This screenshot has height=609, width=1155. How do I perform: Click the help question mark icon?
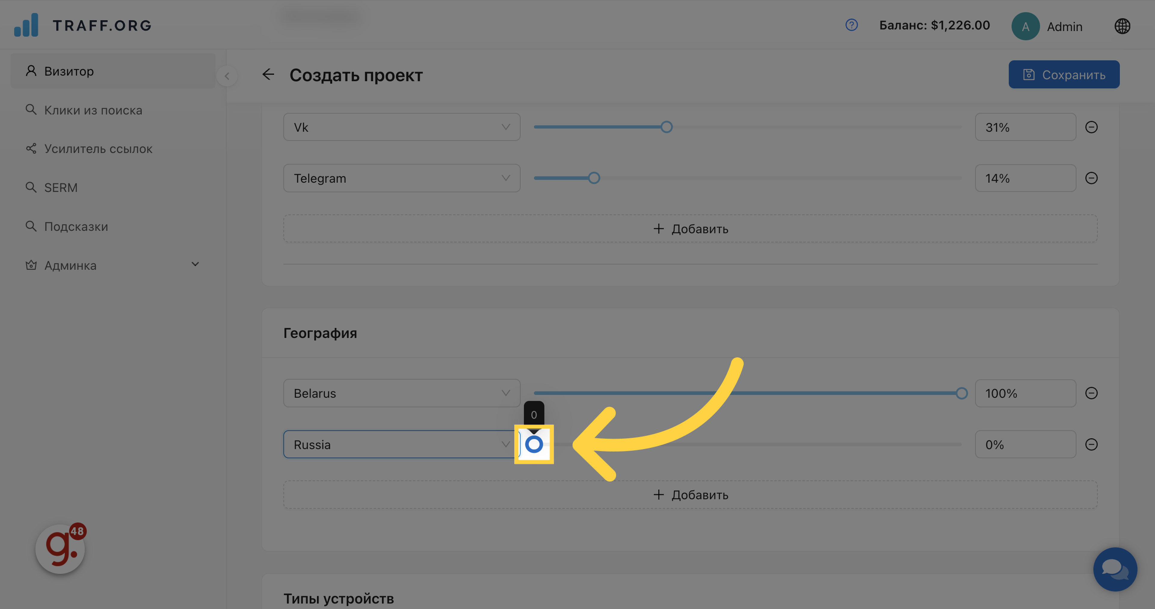pyautogui.click(x=852, y=25)
